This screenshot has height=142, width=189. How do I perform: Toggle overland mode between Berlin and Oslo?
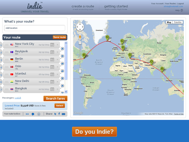[62, 64]
